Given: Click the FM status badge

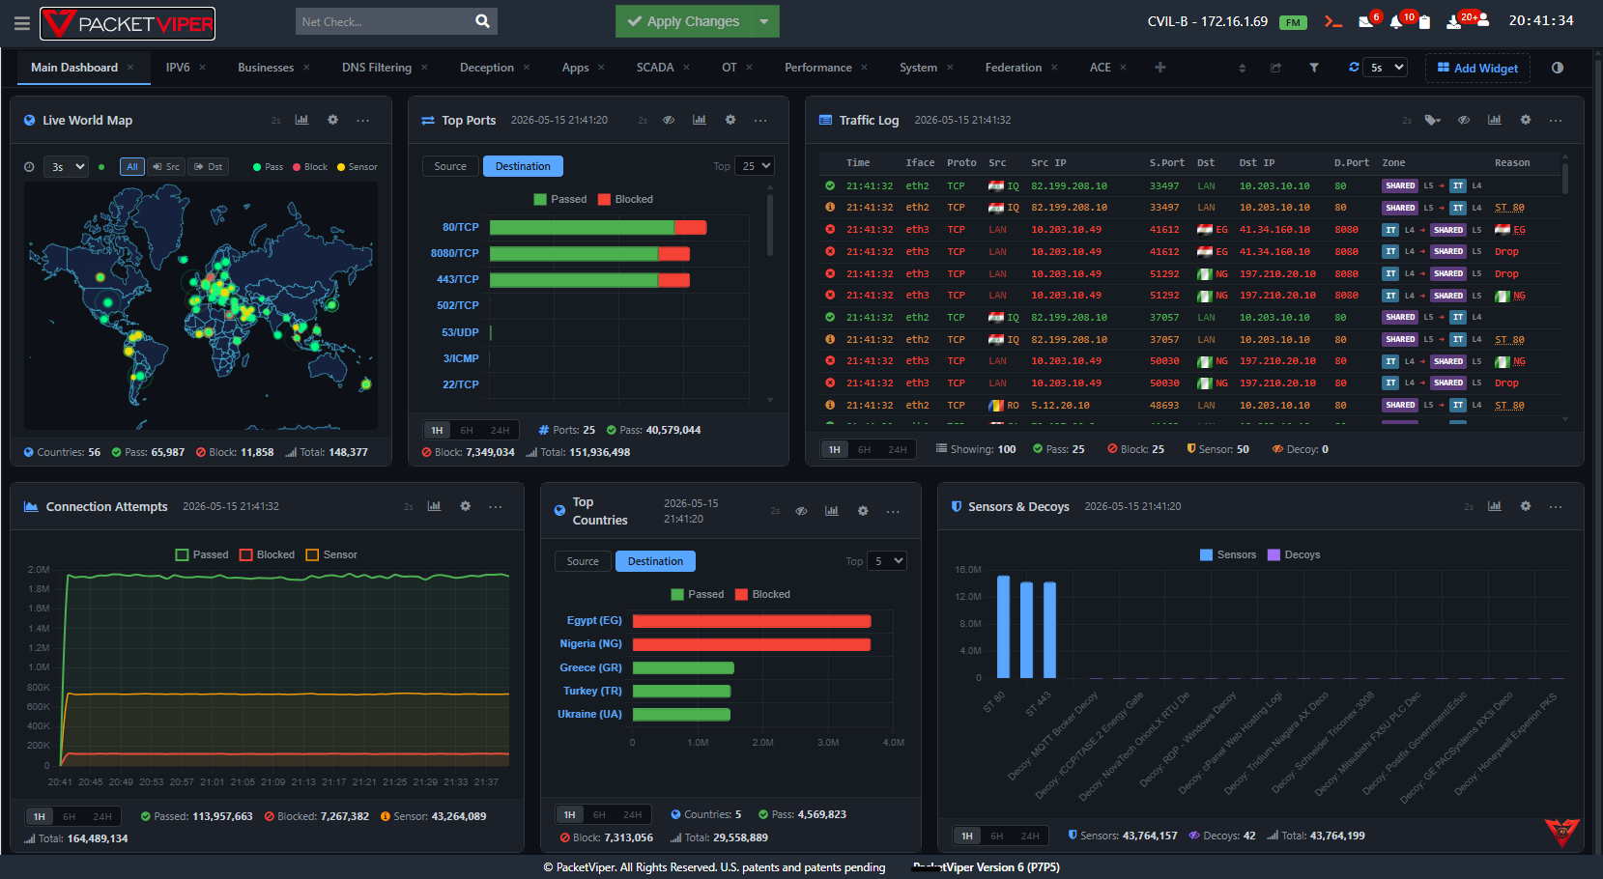Looking at the screenshot, I should click(1293, 22).
